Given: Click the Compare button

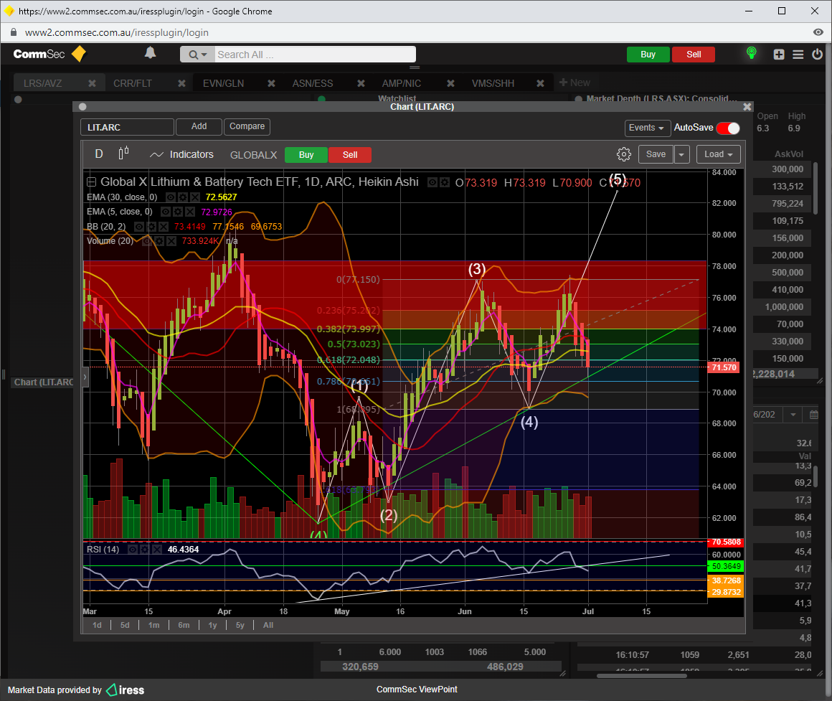Looking at the screenshot, I should (x=247, y=126).
